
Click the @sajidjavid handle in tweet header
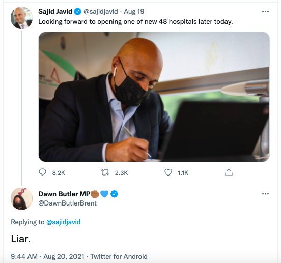point(101,12)
